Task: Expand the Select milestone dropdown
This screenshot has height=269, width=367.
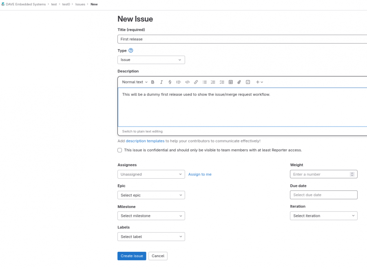Action: pos(151,216)
